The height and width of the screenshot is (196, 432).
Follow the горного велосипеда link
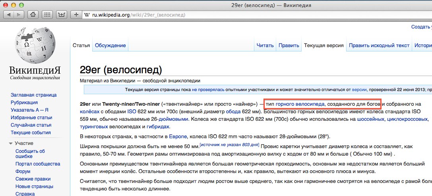point(300,104)
